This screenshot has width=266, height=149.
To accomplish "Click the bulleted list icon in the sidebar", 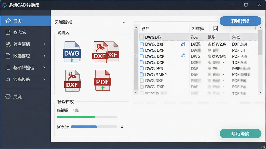I will click(x=8, y=68).
